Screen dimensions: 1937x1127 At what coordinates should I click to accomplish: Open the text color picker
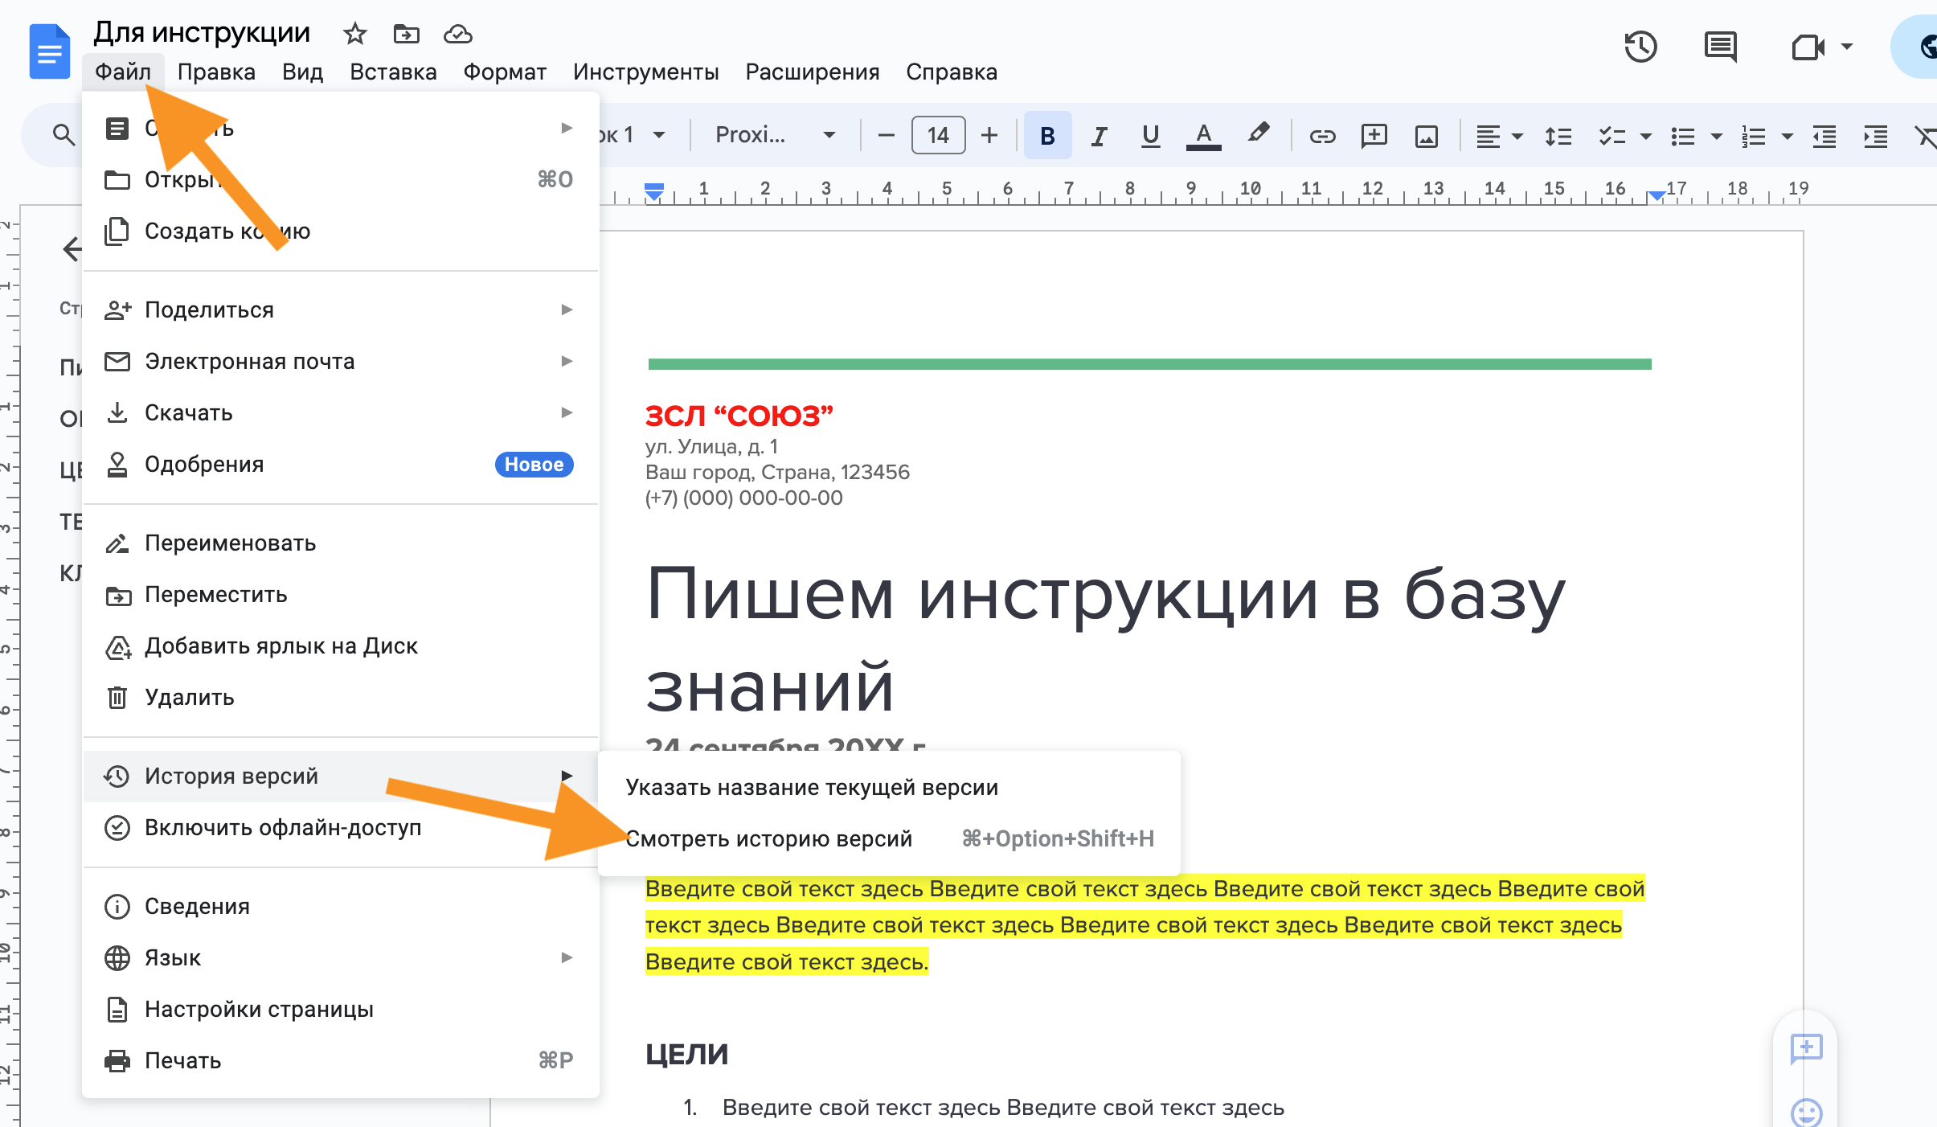[x=1203, y=136]
